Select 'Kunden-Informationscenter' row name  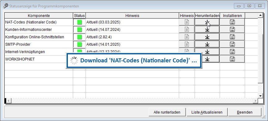pos(29,29)
